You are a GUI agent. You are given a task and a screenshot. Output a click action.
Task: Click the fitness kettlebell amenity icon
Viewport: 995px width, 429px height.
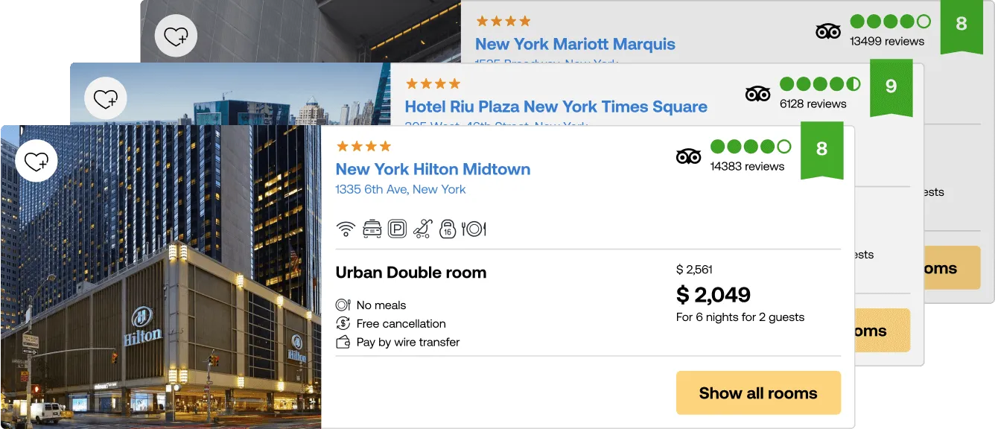point(448,229)
